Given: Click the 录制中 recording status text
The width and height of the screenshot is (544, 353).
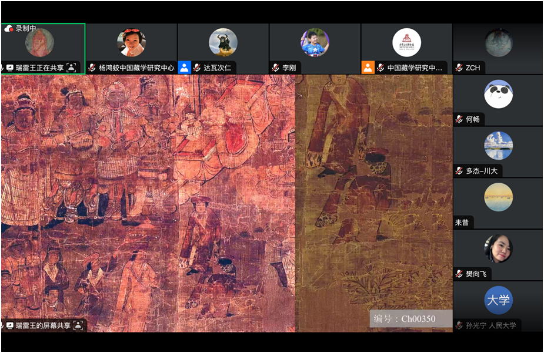Looking at the screenshot, I should pyautogui.click(x=26, y=28).
